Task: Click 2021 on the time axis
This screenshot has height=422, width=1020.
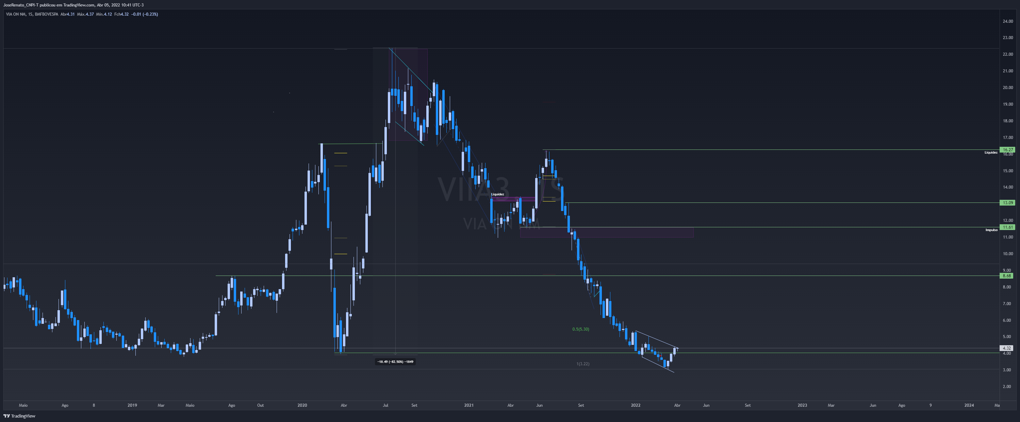Action: (x=469, y=405)
